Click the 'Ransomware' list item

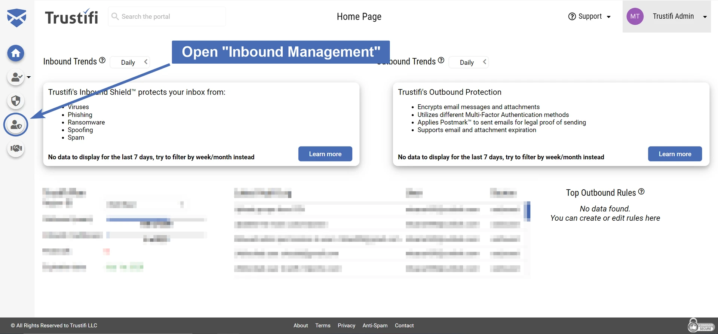coord(86,122)
